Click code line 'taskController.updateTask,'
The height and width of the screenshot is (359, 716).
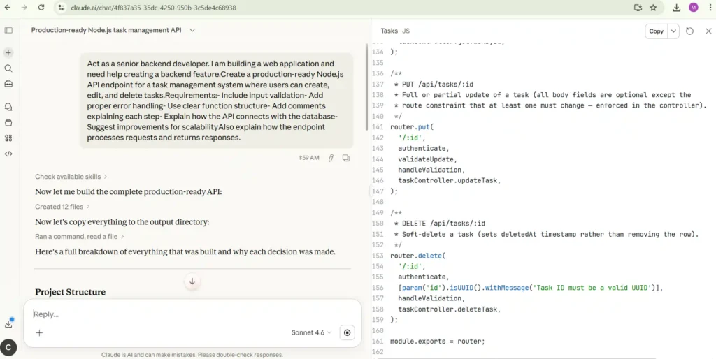(450, 181)
